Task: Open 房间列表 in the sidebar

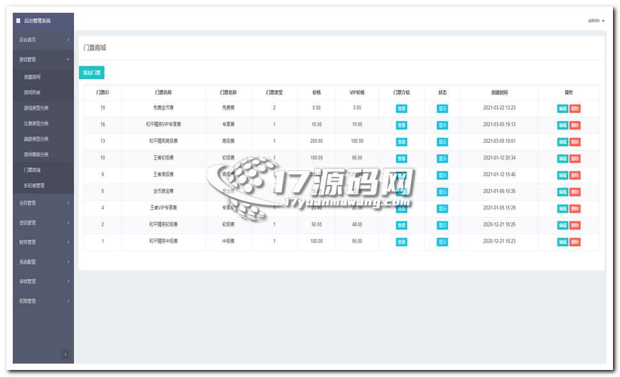Action: [x=32, y=92]
